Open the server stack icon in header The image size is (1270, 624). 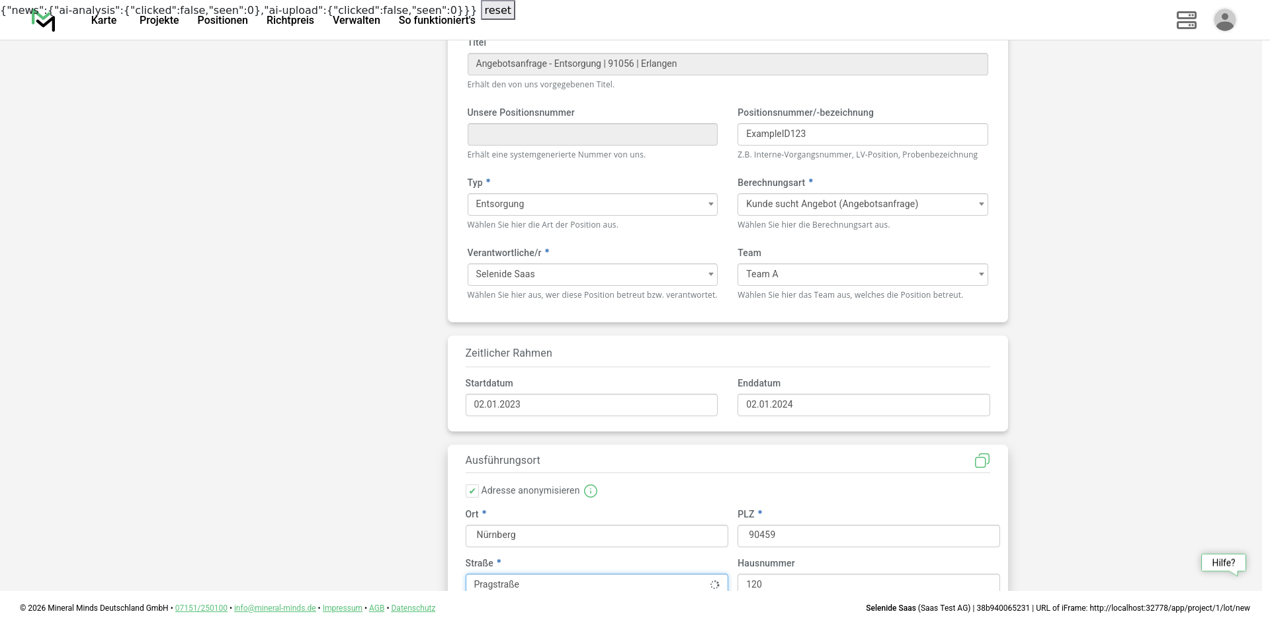coord(1186,20)
